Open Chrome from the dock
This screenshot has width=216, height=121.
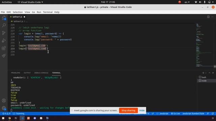click(9, 118)
